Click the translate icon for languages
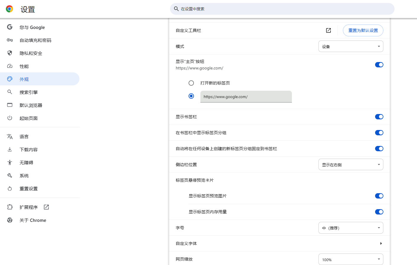 [x=10, y=136]
